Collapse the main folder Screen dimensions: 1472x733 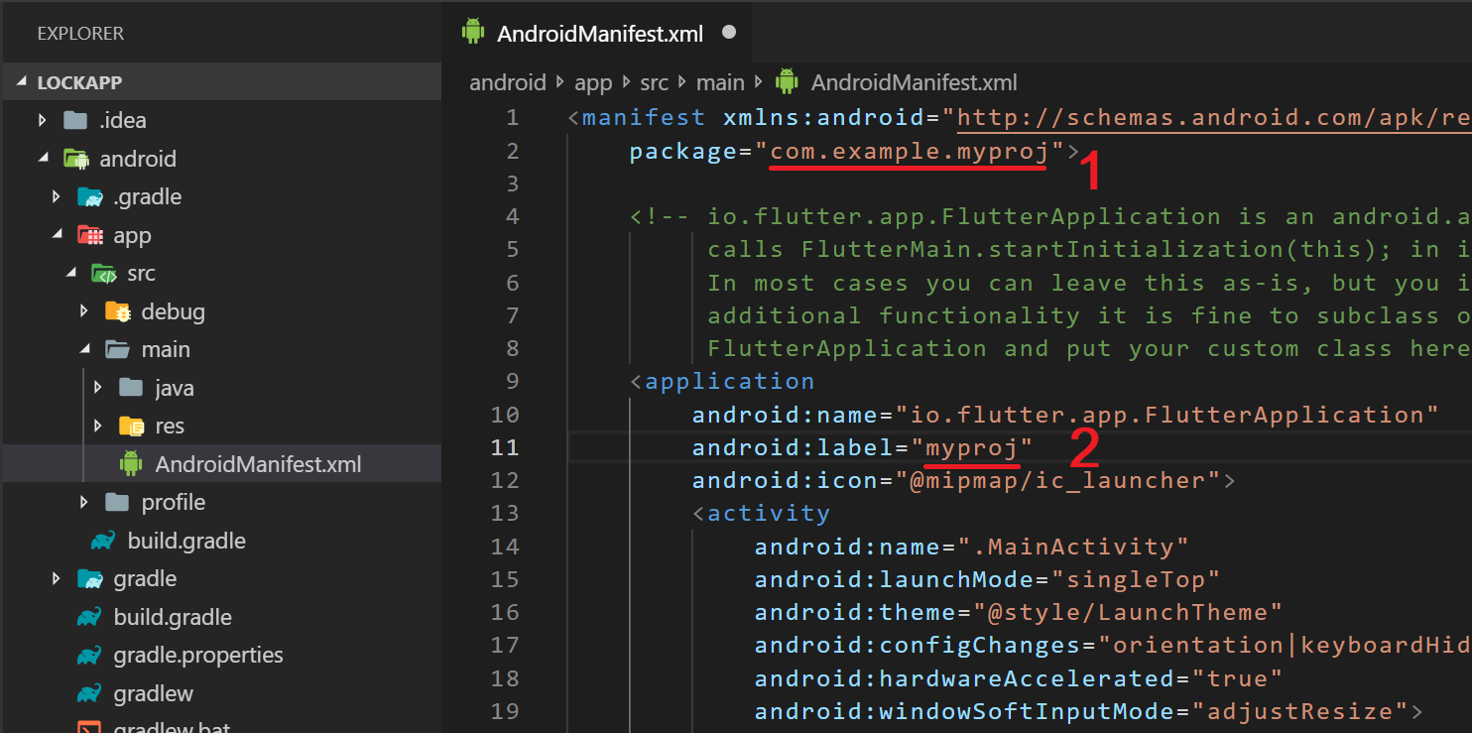click(x=84, y=350)
